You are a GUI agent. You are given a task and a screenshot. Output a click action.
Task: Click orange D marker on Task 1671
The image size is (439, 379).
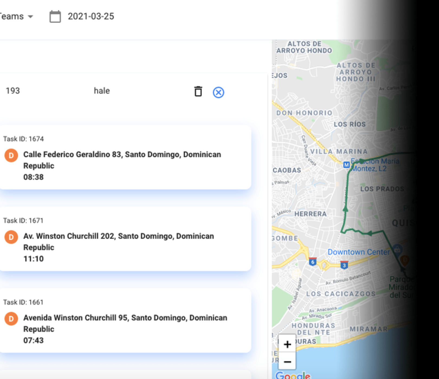pyautogui.click(x=11, y=237)
